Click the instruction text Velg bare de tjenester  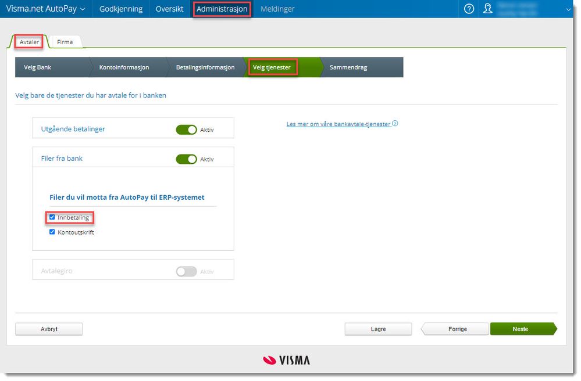tap(91, 95)
